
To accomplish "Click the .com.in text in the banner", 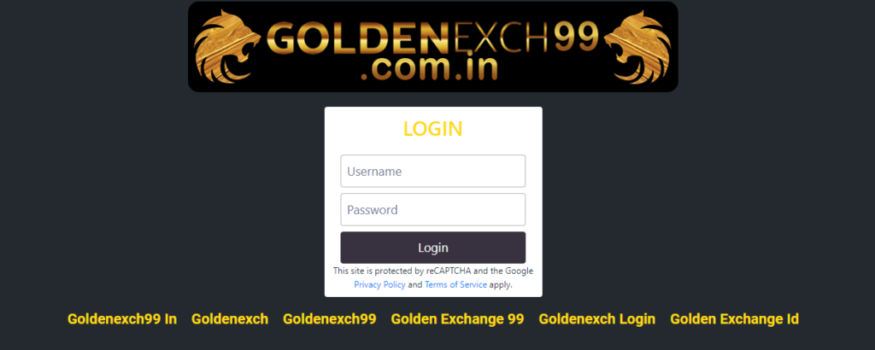I will pos(429,68).
